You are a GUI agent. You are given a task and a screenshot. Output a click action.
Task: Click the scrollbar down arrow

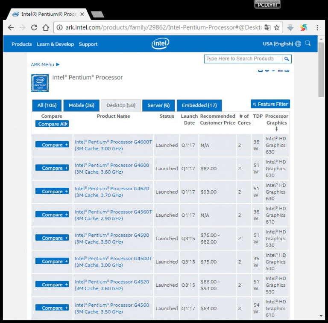(321, 316)
